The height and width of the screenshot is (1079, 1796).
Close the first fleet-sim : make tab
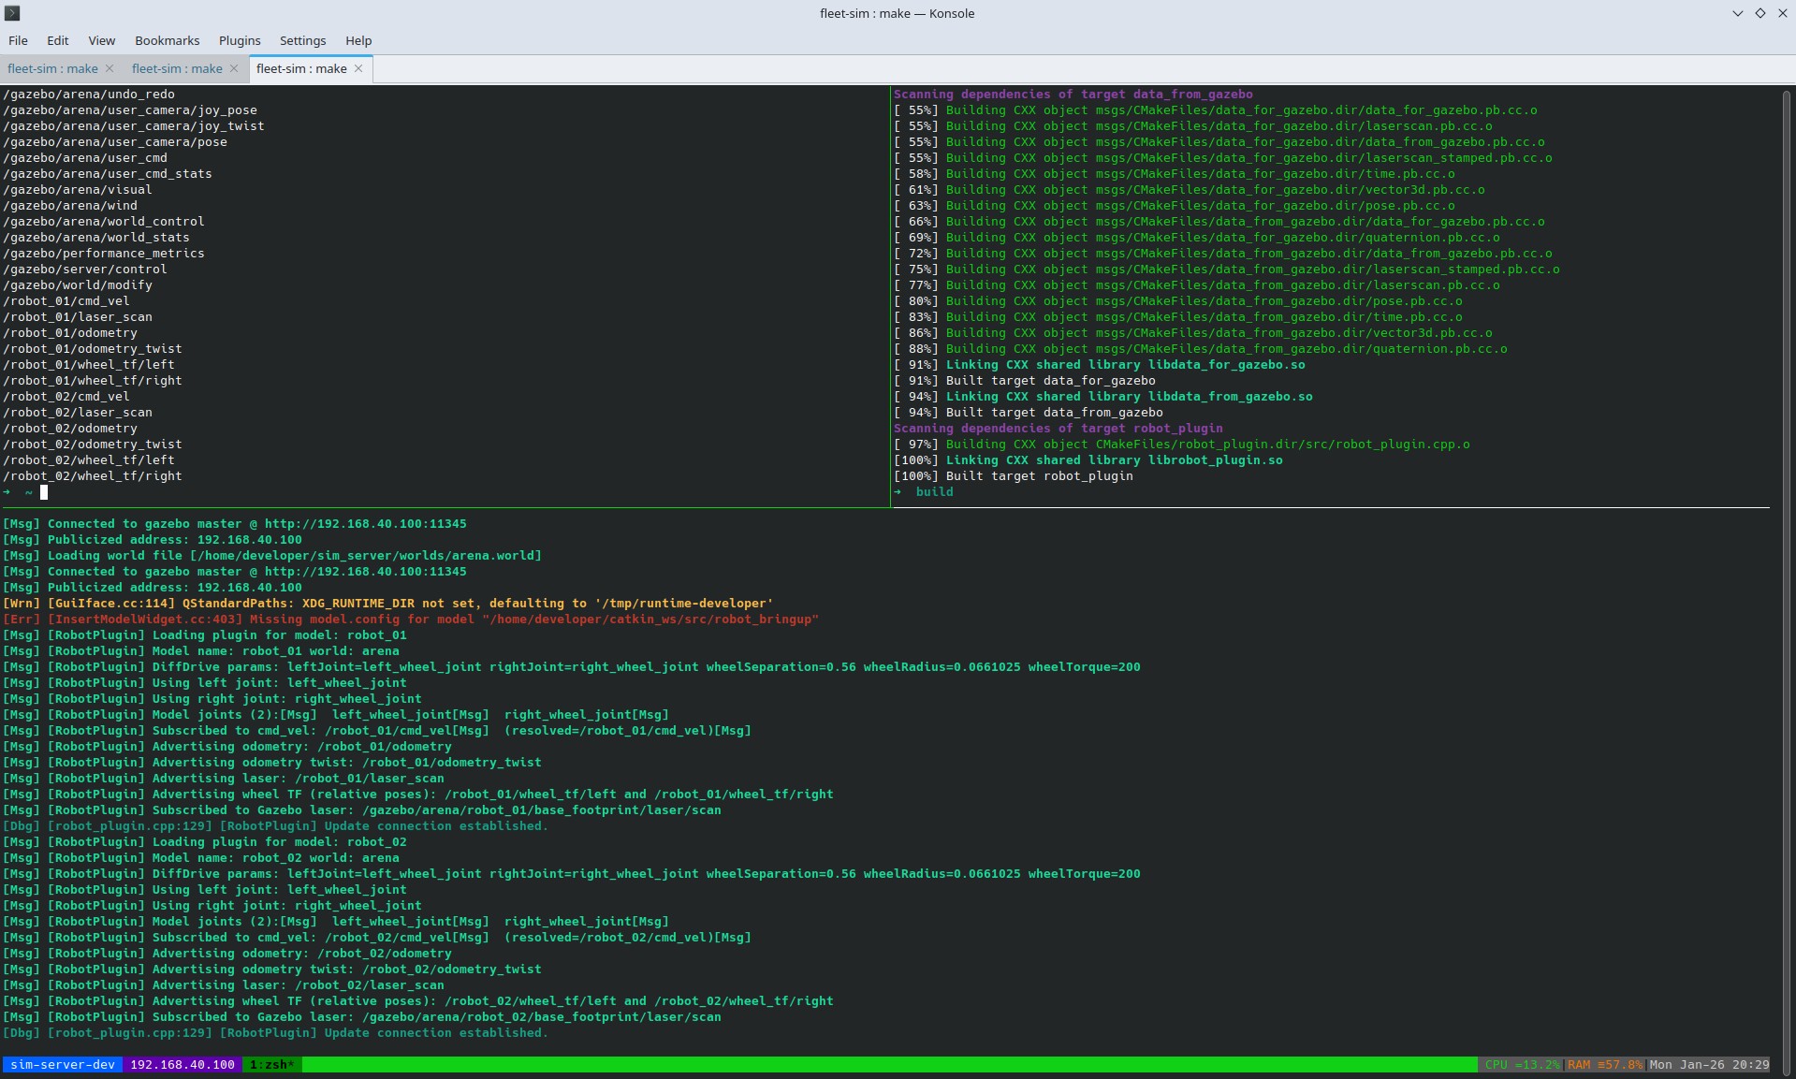coord(110,68)
